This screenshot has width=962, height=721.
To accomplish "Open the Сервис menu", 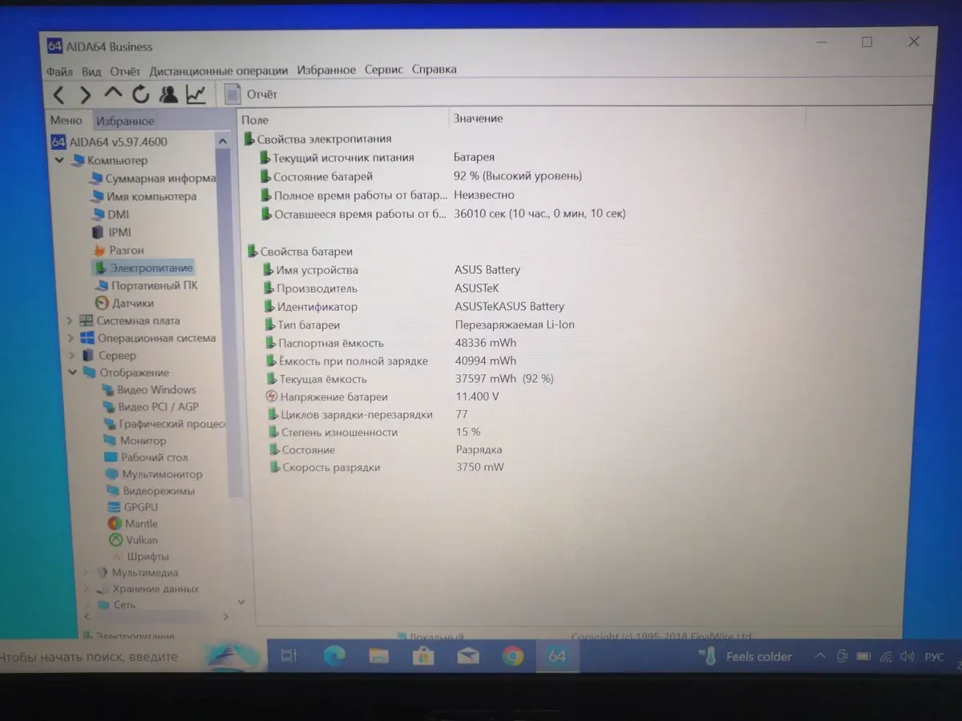I will coord(383,70).
